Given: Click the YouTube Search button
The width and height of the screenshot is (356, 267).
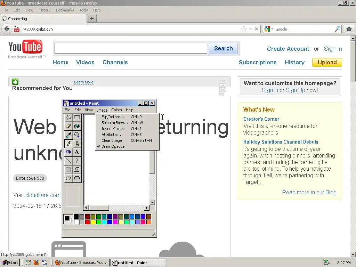Looking at the screenshot, I should point(224,48).
